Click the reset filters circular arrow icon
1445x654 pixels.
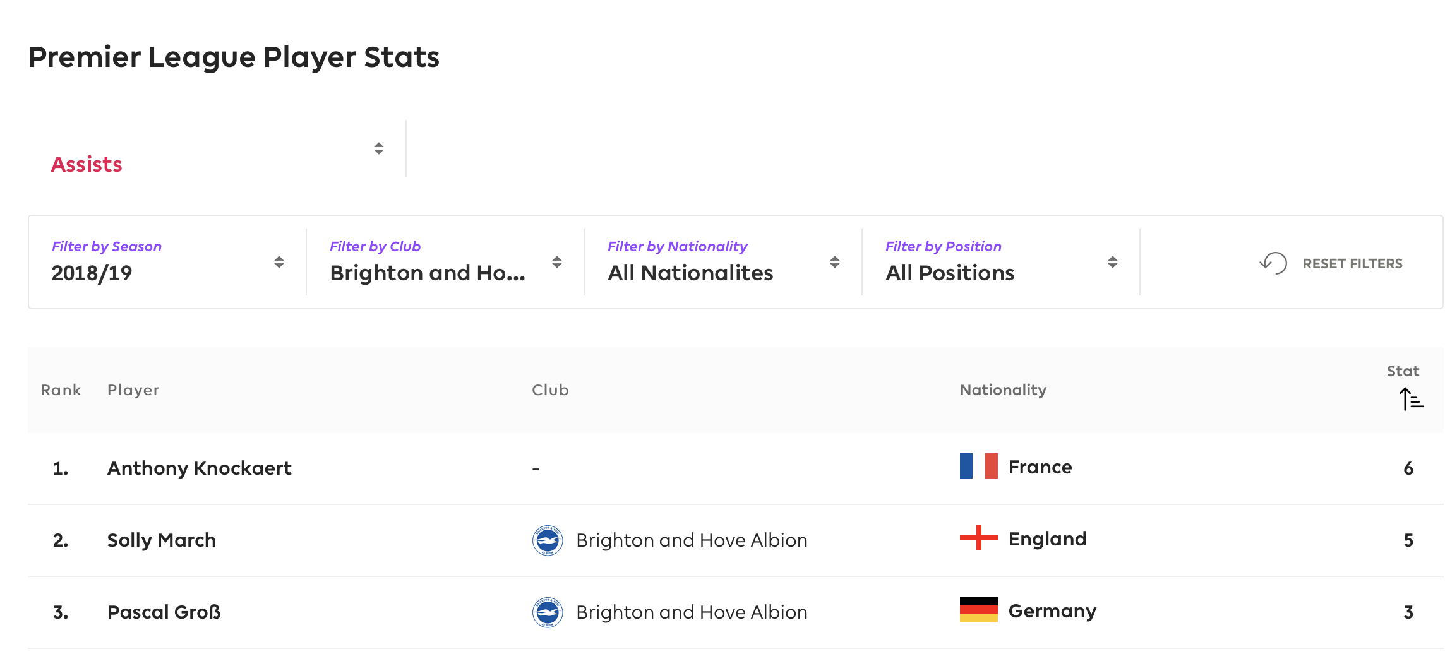[x=1273, y=263]
